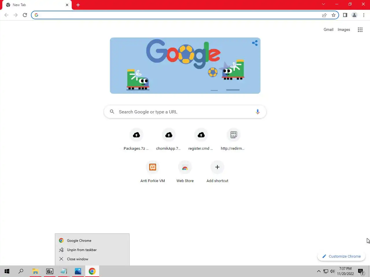This screenshot has height=277, width=370.
Task: Open the chomikApp.7 shortcut
Action: (x=169, y=140)
